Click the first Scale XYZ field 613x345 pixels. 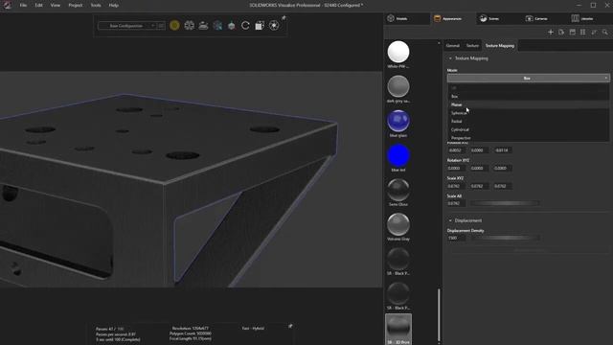pos(456,186)
